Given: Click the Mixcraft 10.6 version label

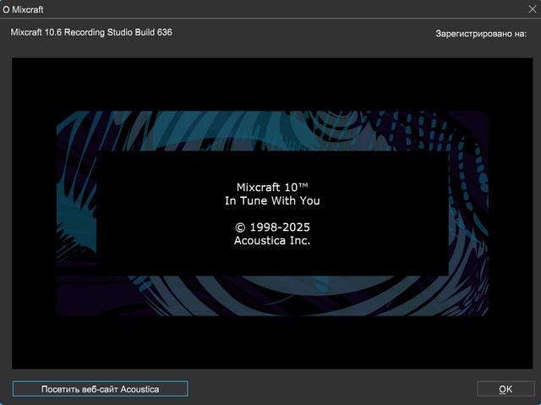Looking at the screenshot, I should tap(43, 32).
